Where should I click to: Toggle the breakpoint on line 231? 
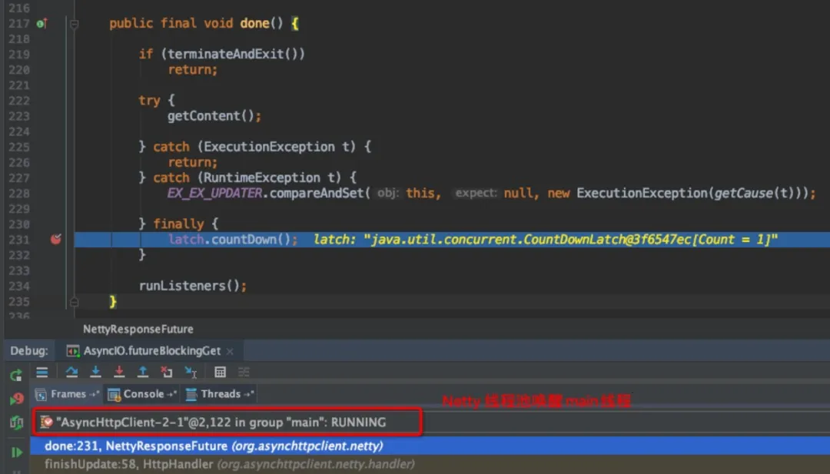(x=55, y=240)
